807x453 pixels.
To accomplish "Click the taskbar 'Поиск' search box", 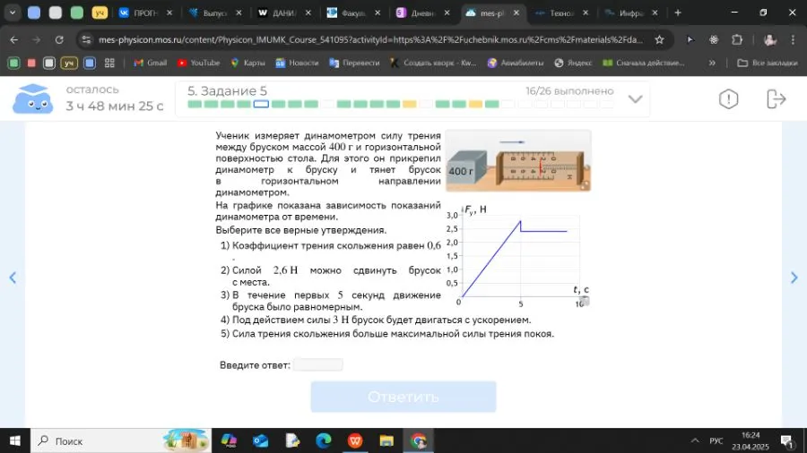I will click(121, 440).
